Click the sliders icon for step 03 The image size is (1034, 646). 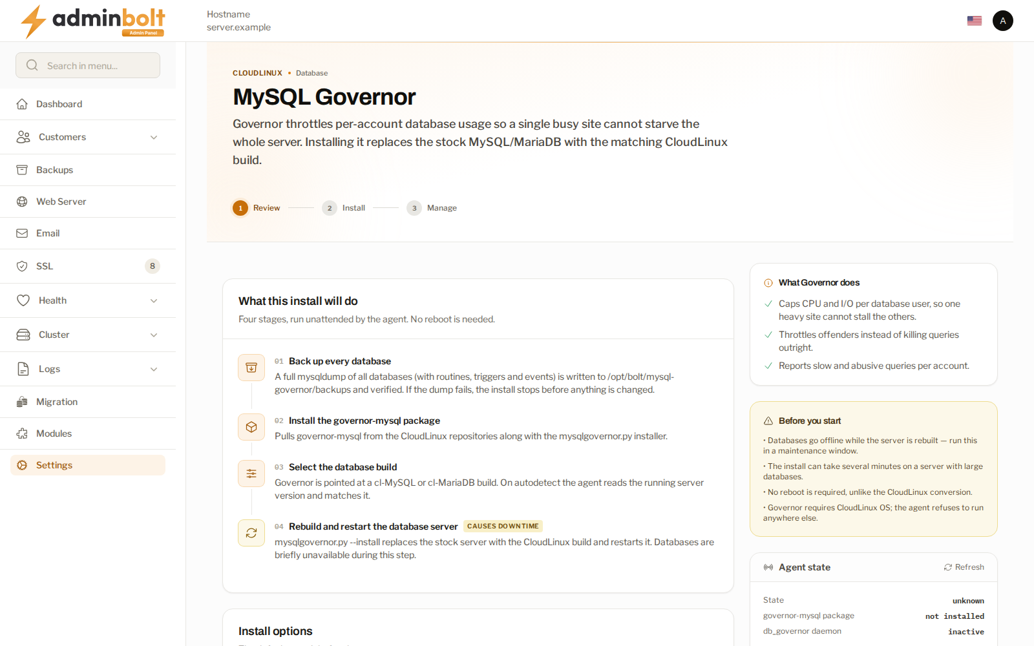pyautogui.click(x=251, y=474)
